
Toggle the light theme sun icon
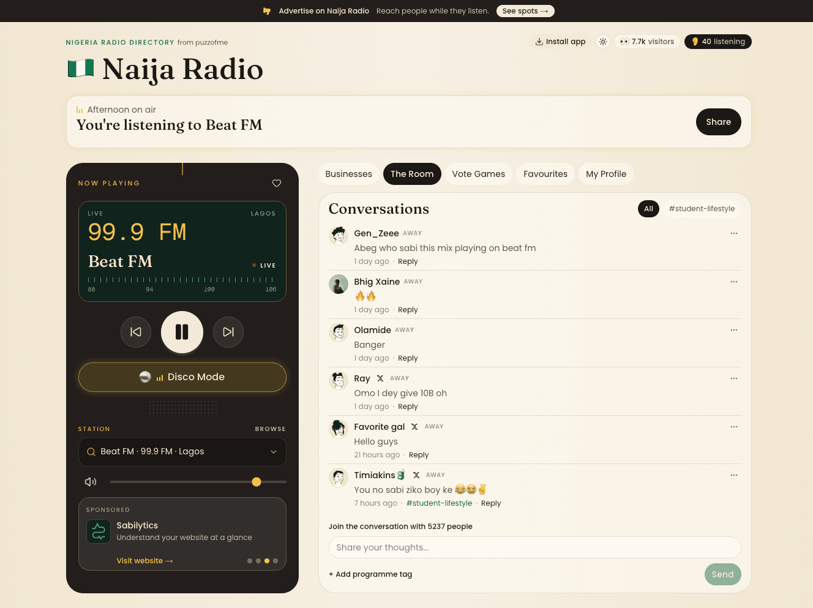603,42
